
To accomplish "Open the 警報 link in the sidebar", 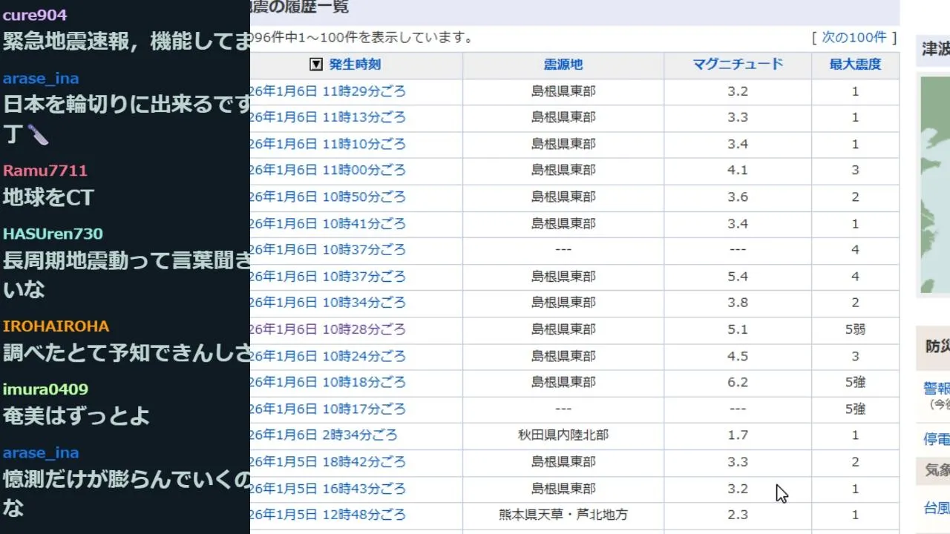I will [937, 388].
